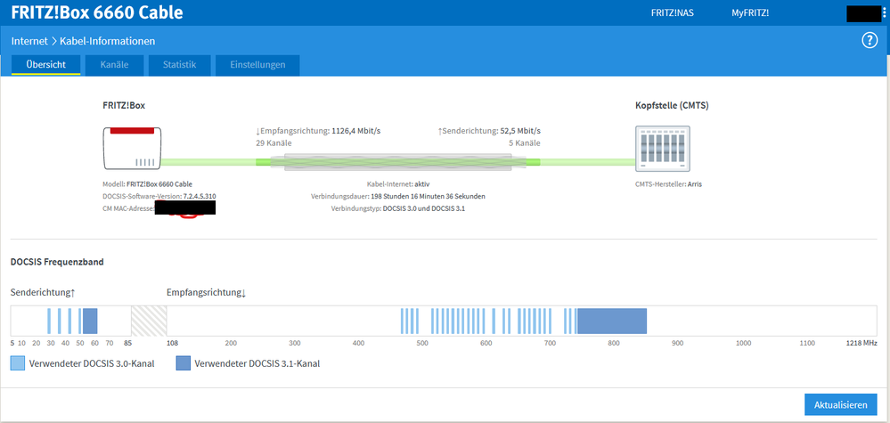
Task: Select the Übersicht tab
Action: [x=45, y=65]
